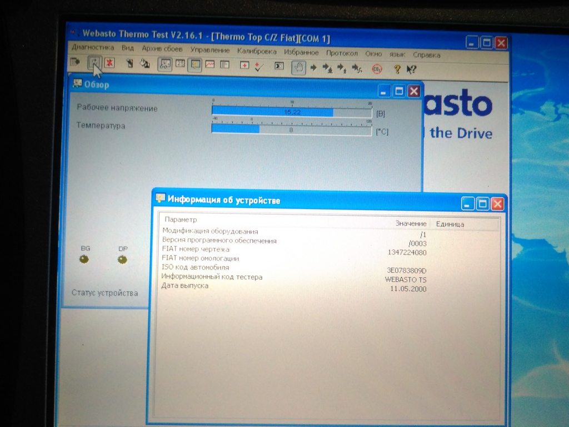Sort by the Параметр column header

coord(181,220)
